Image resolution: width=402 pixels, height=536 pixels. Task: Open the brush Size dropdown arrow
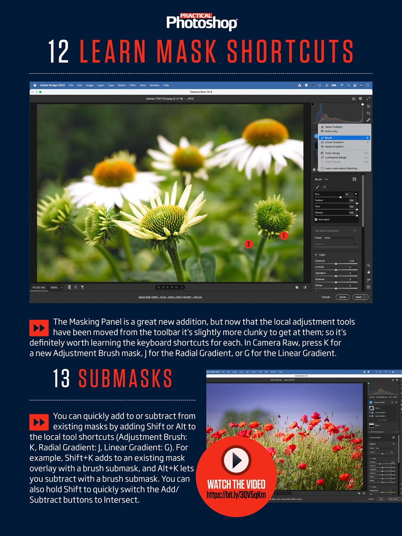click(x=356, y=194)
